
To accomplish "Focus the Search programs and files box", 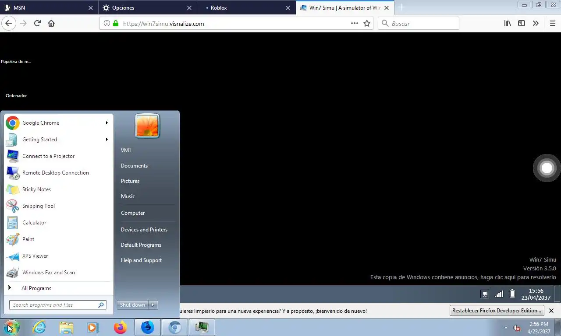I will click(57, 305).
